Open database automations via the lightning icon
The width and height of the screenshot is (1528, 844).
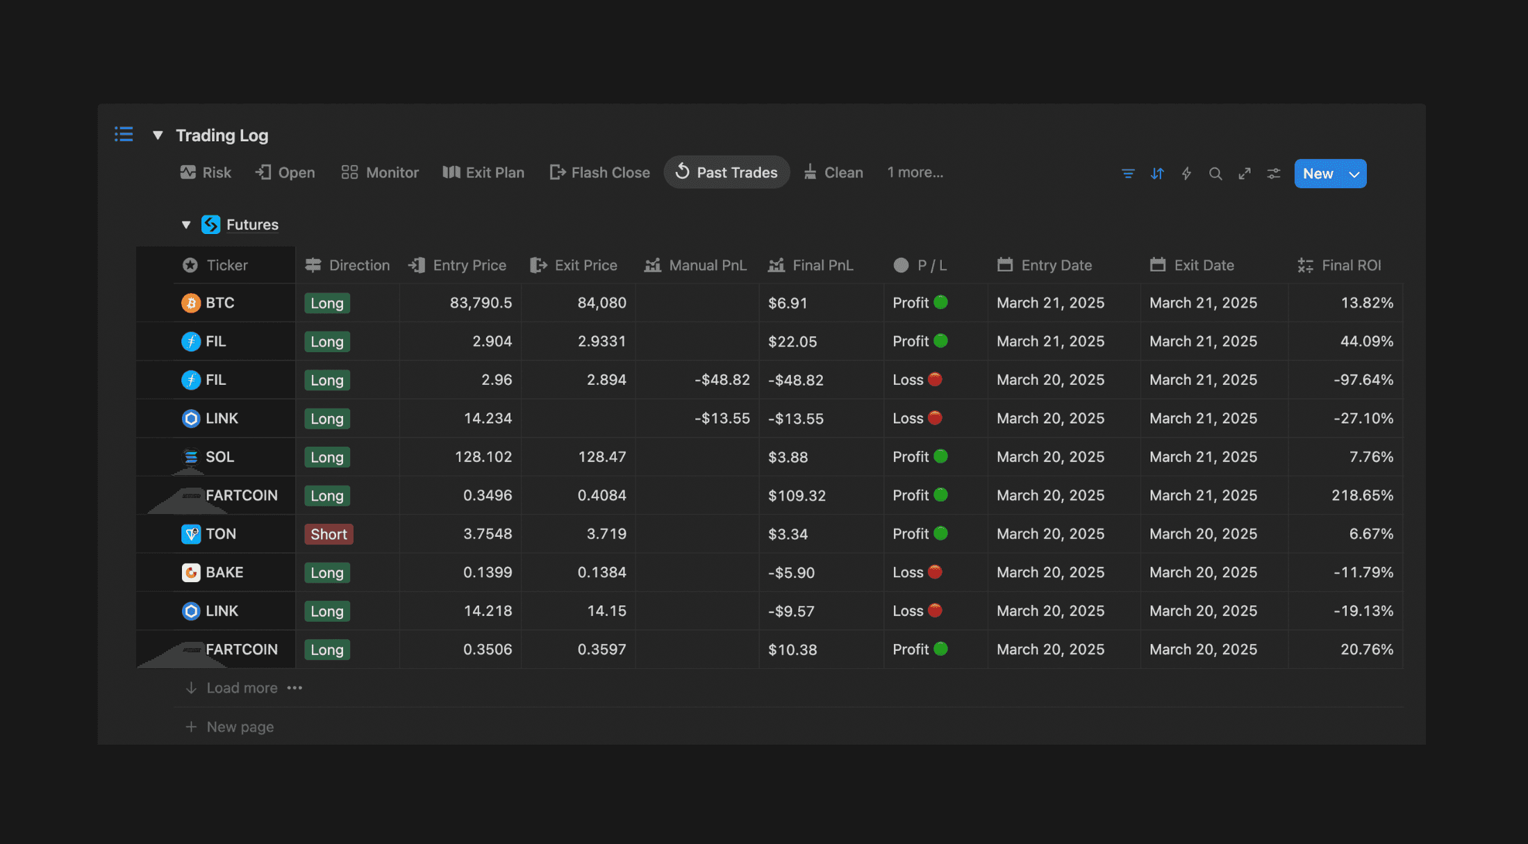coord(1186,173)
